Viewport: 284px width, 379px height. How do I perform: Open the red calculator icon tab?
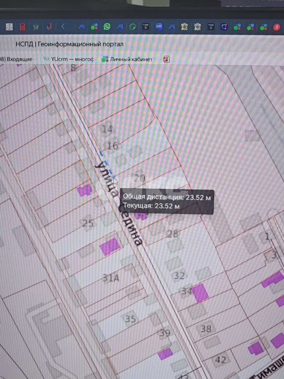[x=22, y=27]
